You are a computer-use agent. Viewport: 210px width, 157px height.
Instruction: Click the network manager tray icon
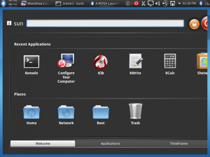point(173,3)
